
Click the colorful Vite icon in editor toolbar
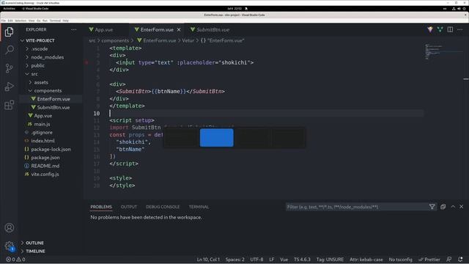430,29
